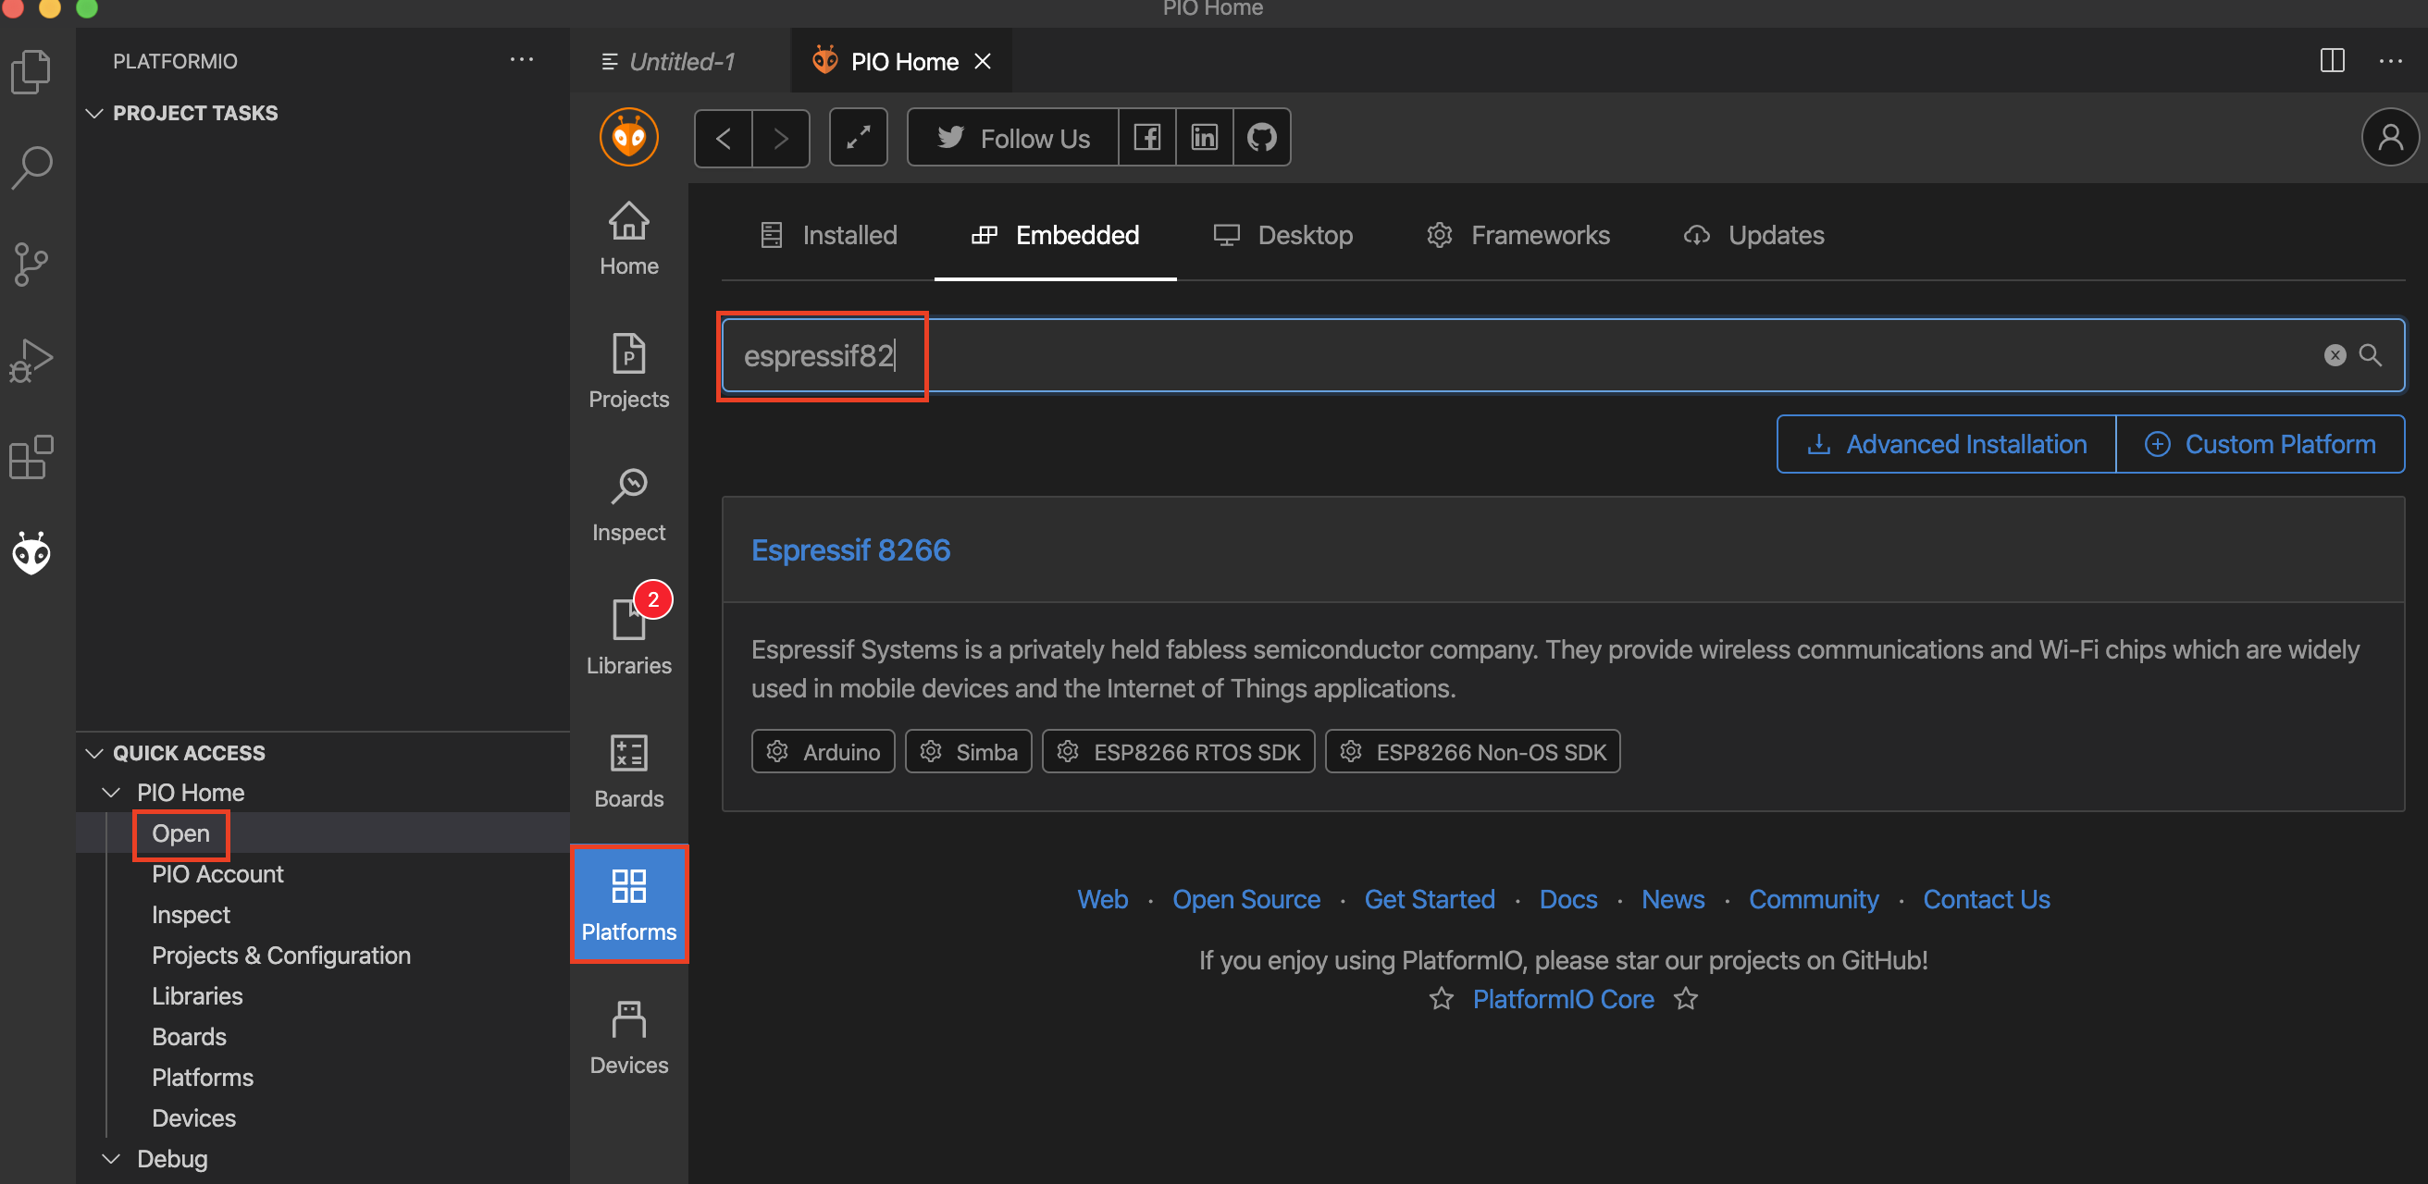
Task: Switch to the Updates tab
Action: [x=1753, y=236]
